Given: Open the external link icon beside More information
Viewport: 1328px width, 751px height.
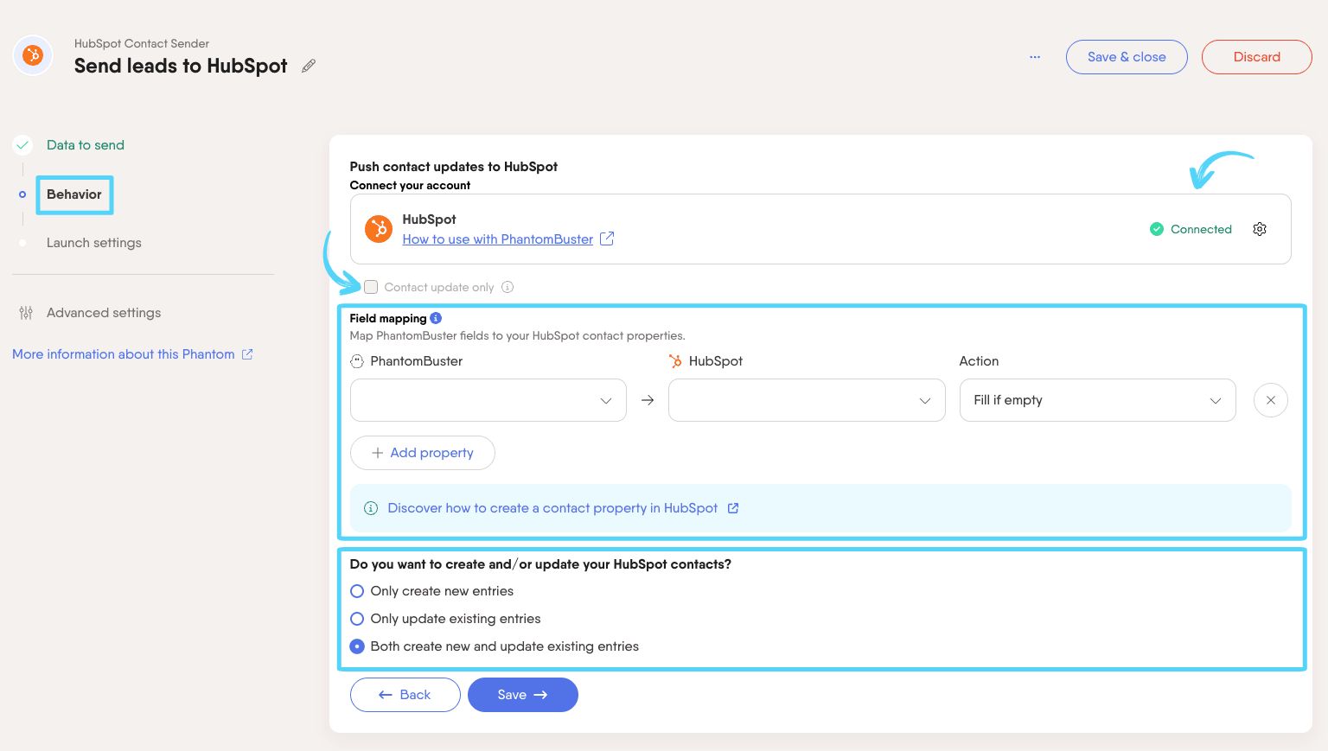Looking at the screenshot, I should pyautogui.click(x=247, y=354).
